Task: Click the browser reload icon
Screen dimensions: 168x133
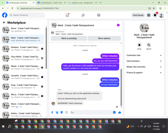Action: tap(12, 8)
